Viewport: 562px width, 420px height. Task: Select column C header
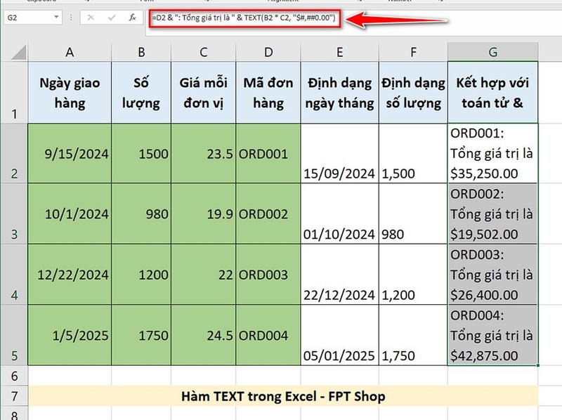(203, 52)
